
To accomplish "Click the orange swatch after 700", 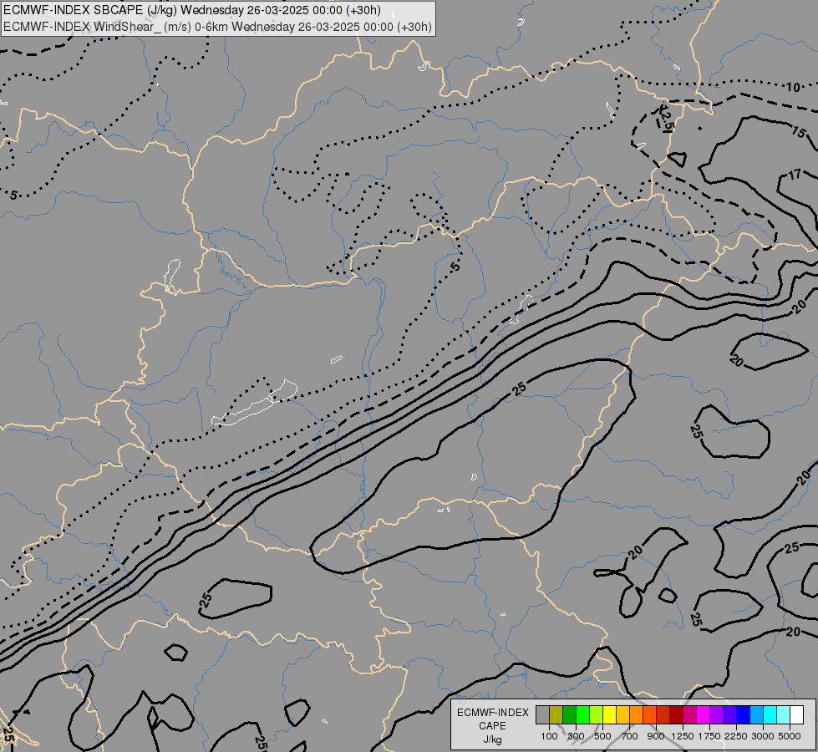I will [637, 714].
